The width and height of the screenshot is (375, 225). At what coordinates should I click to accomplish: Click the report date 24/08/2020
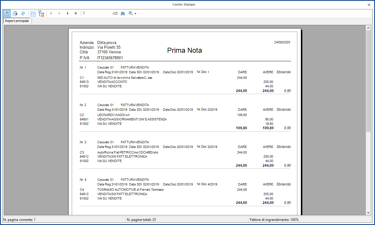[282, 42]
